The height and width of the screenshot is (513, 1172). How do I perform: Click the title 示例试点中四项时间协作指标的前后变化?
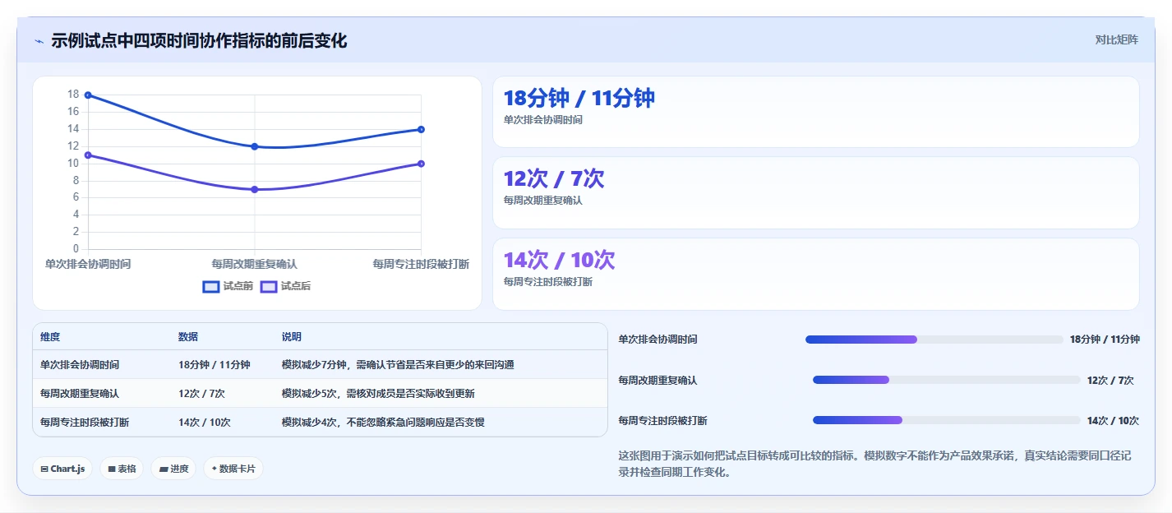click(x=199, y=40)
